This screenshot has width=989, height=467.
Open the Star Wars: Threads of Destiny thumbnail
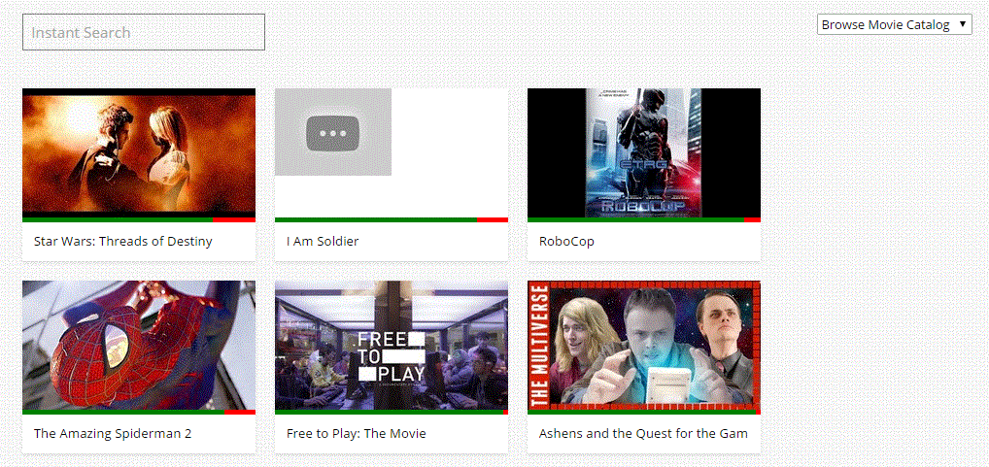tap(139, 152)
